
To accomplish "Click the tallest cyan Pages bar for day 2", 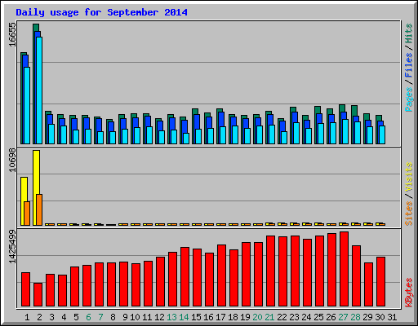I will coord(39,90).
